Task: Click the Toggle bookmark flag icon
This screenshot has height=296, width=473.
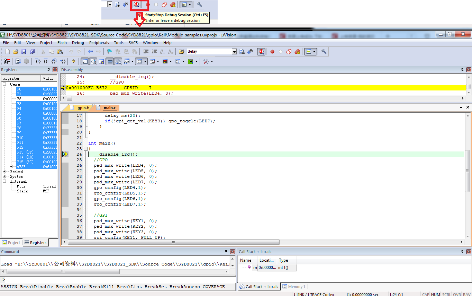Action: click(x=109, y=52)
